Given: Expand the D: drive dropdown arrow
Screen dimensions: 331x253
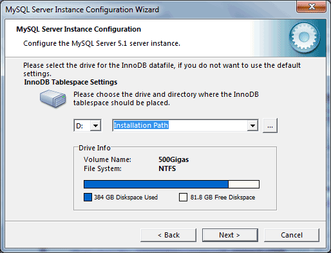Looking at the screenshot, I should click(95, 125).
